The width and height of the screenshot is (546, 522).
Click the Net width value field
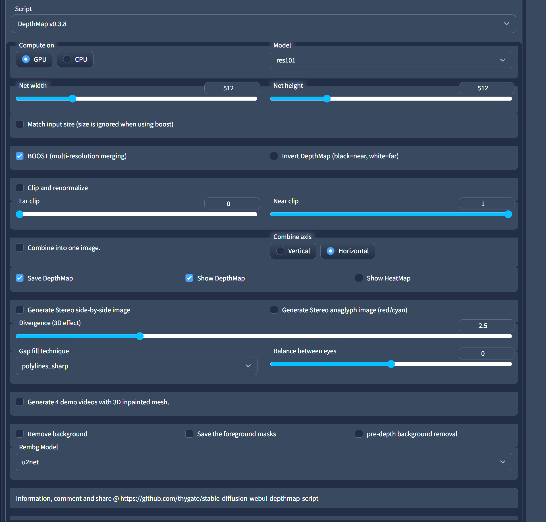[232, 88]
